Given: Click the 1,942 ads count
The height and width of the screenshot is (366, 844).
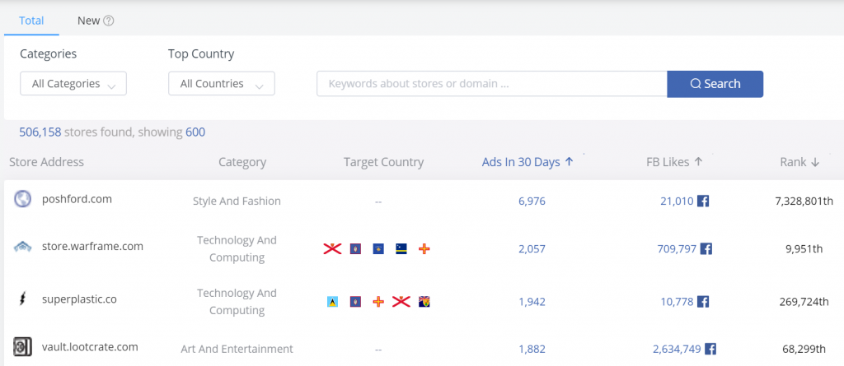Looking at the screenshot, I should 532,302.
